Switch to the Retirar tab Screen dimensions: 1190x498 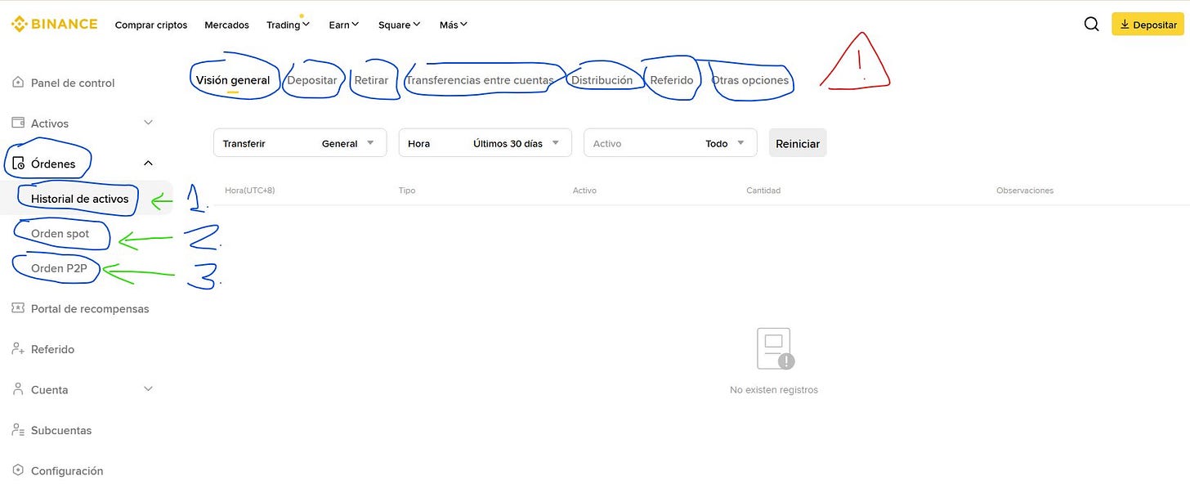coord(371,80)
